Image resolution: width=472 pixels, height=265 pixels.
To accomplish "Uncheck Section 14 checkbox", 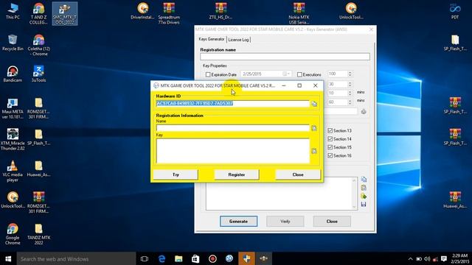I will pyautogui.click(x=330, y=139).
